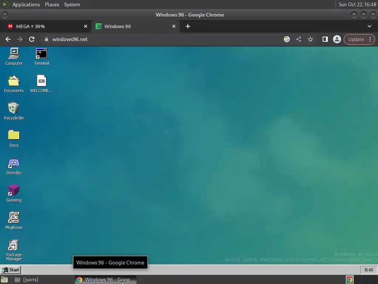Screen dimensions: 378x284
Task: Open the Applications menu
Action: [26, 4]
